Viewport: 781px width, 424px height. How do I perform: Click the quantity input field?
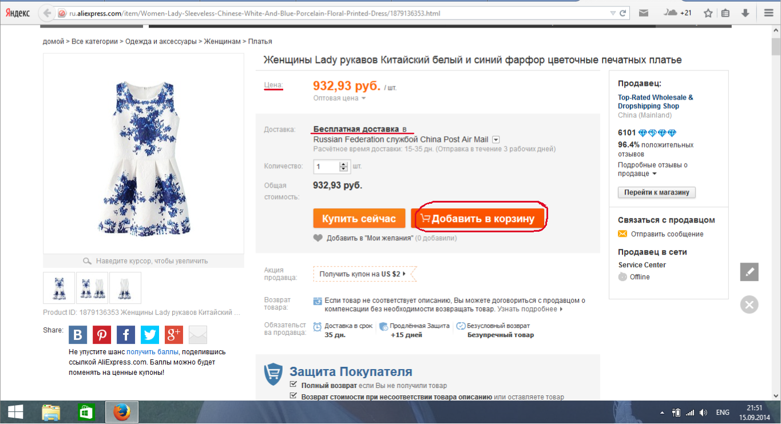point(327,167)
